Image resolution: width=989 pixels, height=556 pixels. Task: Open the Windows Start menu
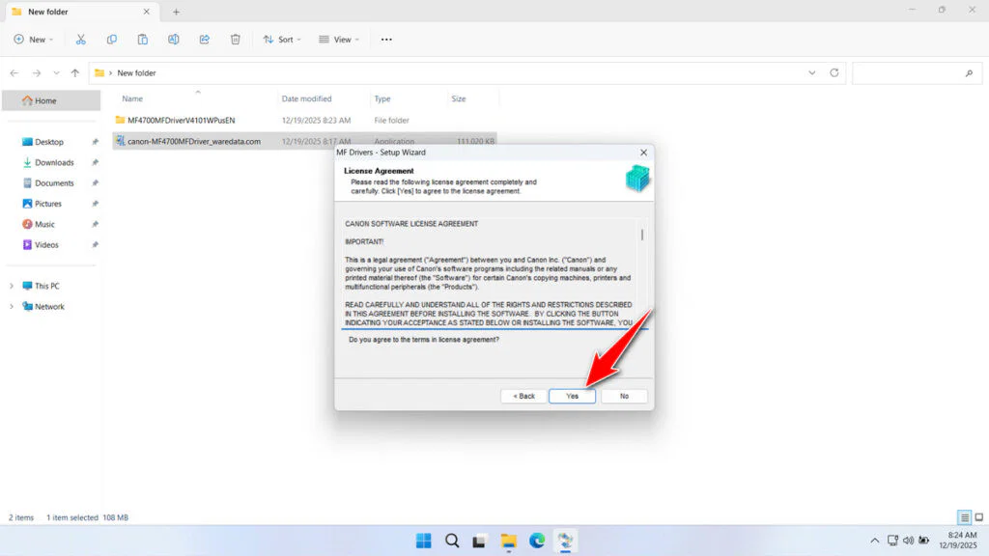pyautogui.click(x=423, y=541)
